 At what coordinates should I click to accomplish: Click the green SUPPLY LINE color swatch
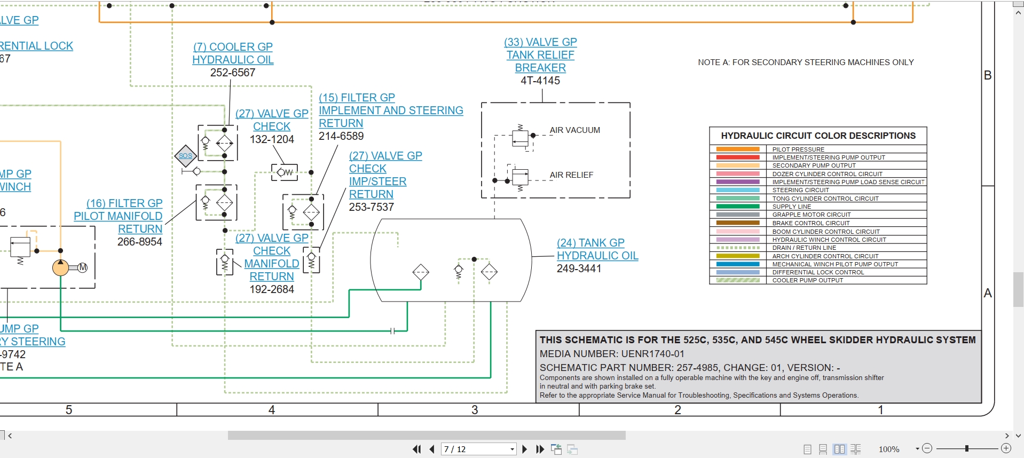(737, 207)
